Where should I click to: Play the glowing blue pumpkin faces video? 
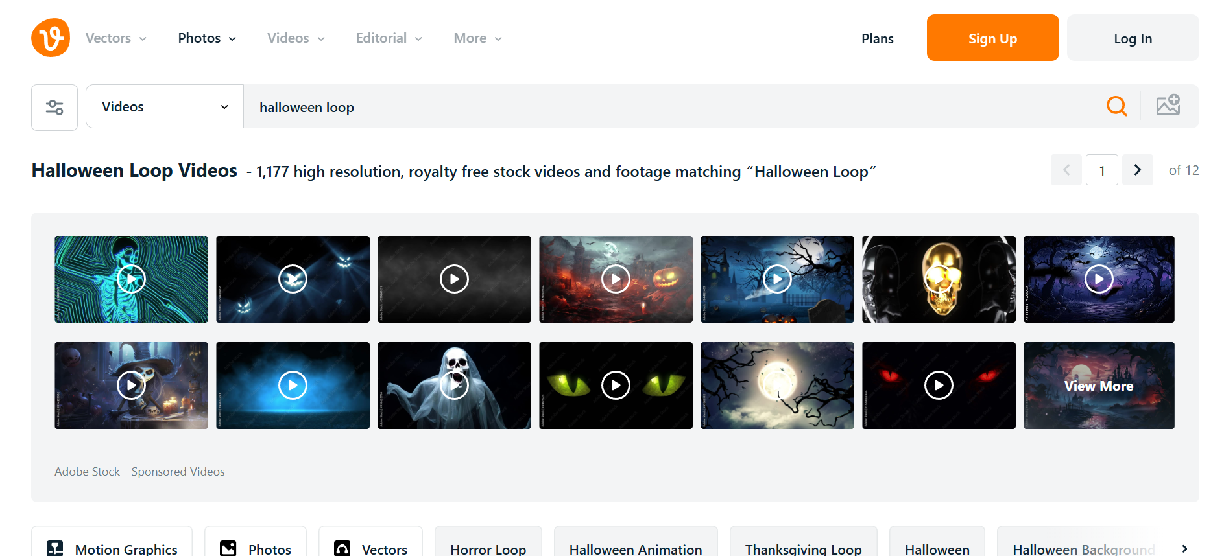click(293, 279)
